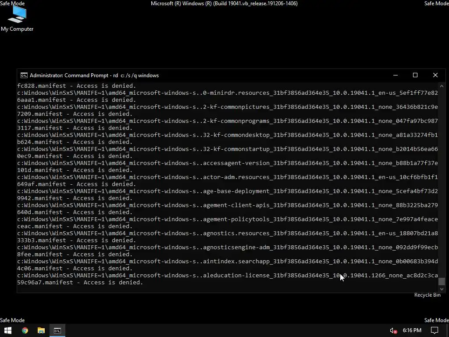Click the line containing 'accessagent-version'
449x337 pixels.
228,163
